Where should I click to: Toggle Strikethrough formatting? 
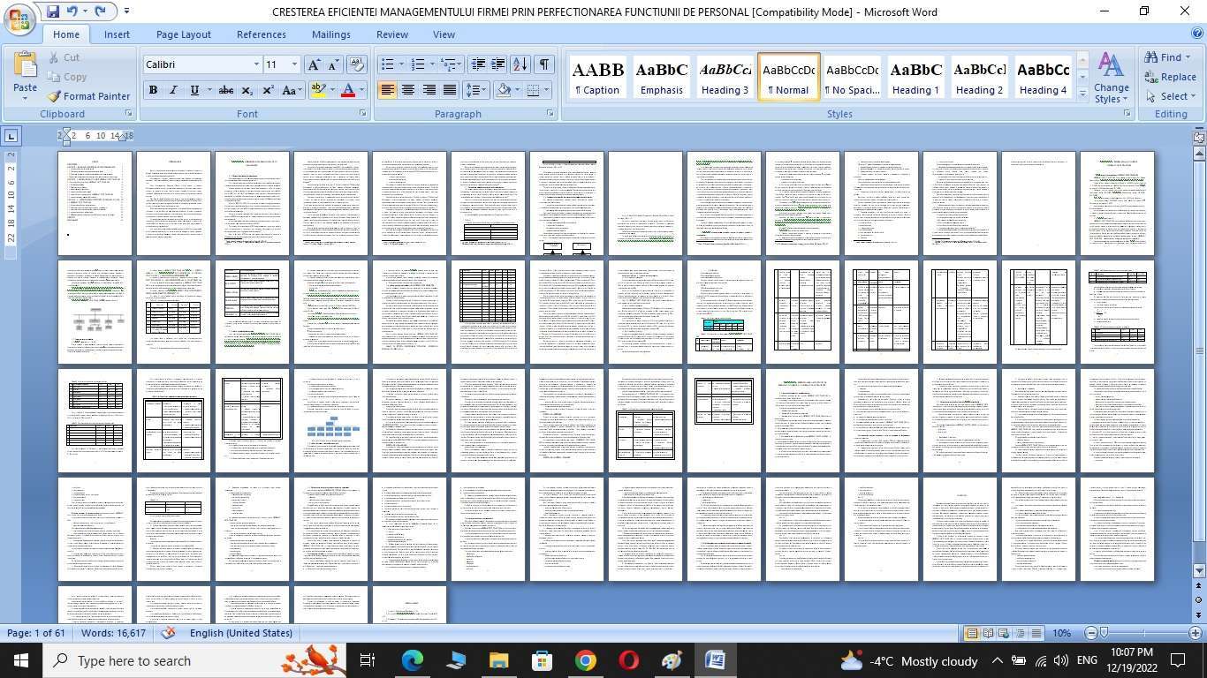(x=226, y=90)
